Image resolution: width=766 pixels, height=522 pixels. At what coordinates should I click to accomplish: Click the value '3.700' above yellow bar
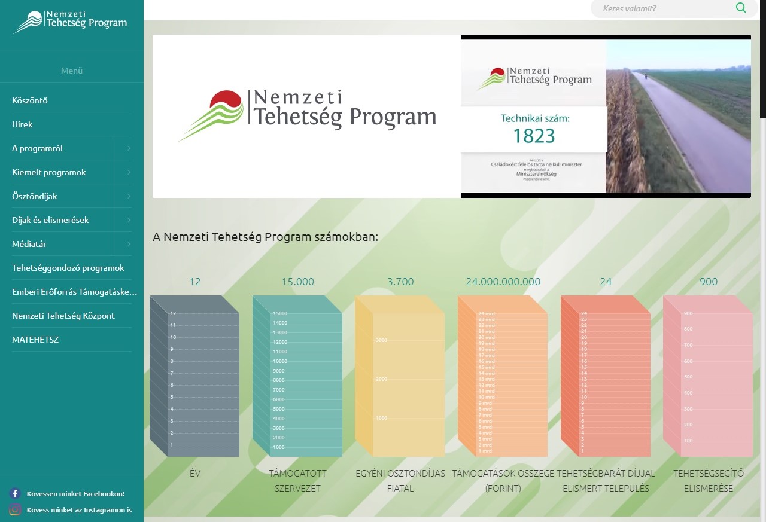pyautogui.click(x=400, y=282)
